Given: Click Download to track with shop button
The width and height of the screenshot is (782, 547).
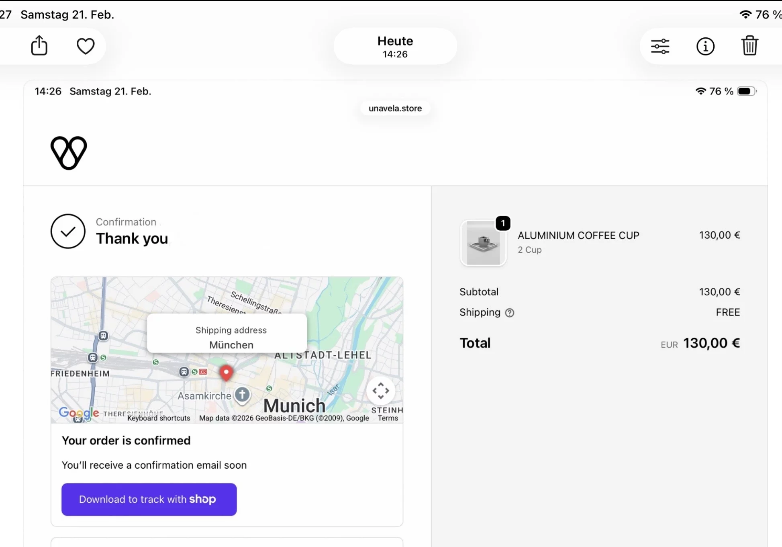Looking at the screenshot, I should point(149,499).
